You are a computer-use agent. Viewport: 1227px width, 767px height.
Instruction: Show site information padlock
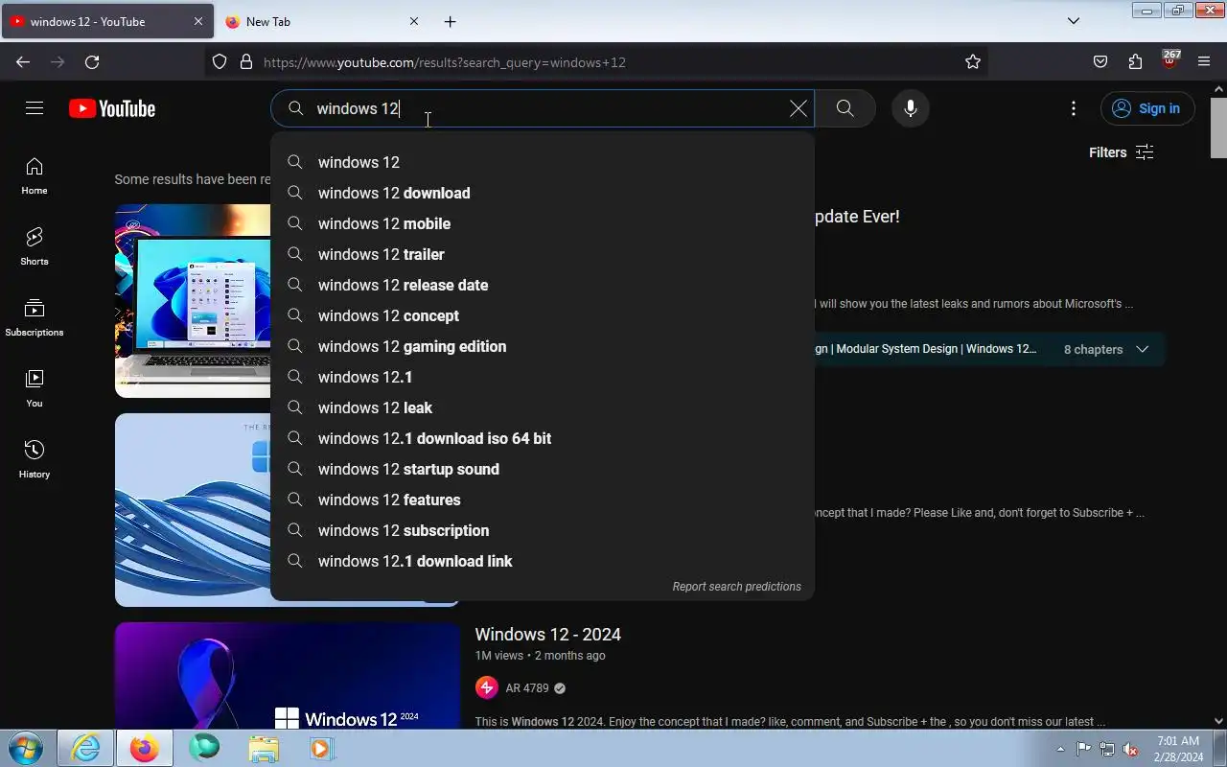click(x=246, y=62)
